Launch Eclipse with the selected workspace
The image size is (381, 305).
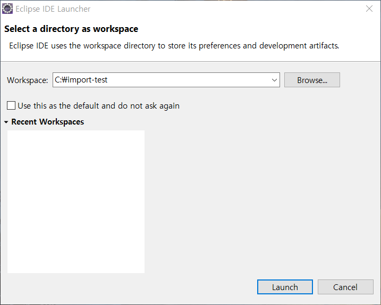pos(285,287)
